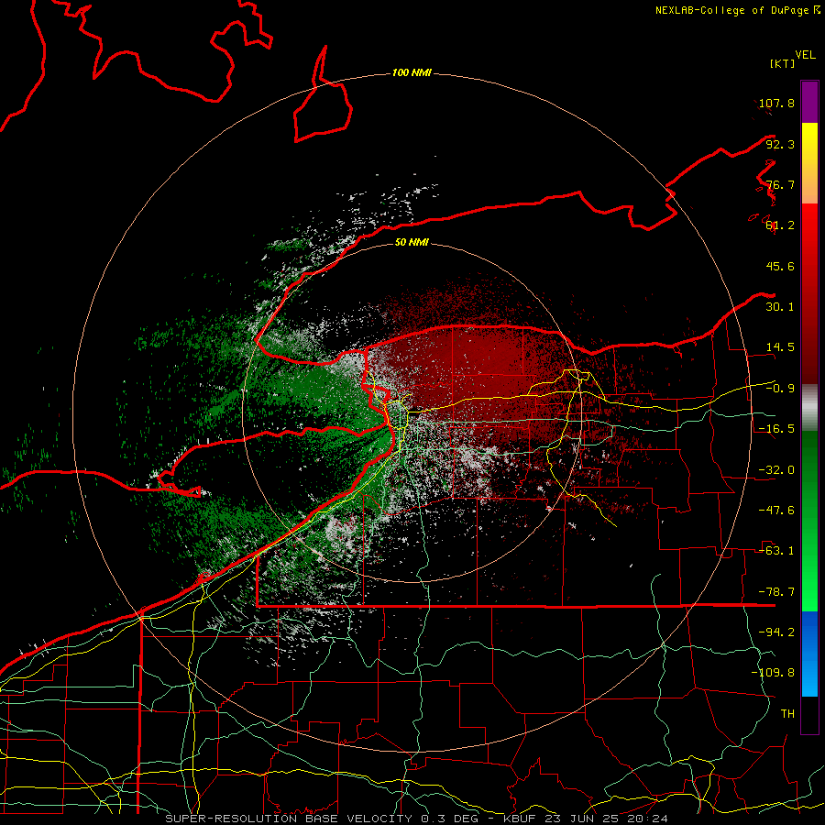
Task: Click the 30.1 velocity scale value
Action: point(780,307)
